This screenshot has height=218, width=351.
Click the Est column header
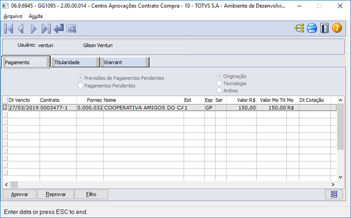click(x=194, y=100)
